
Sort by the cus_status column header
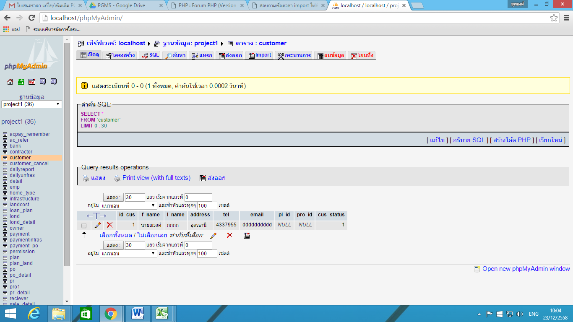coord(331,215)
